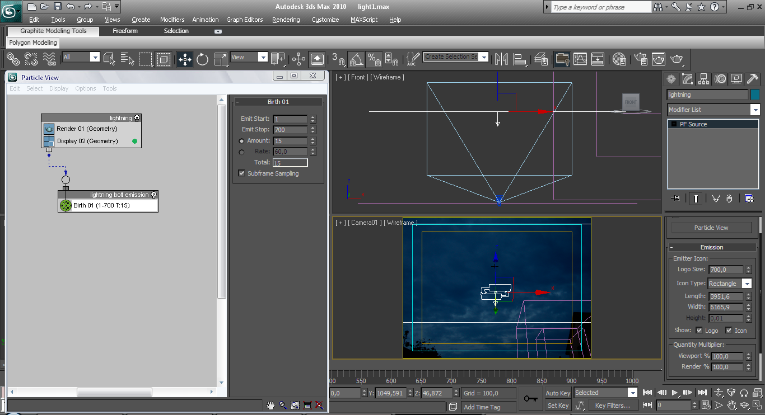Viewport: 765px width, 415px height.
Task: Click the Mirror tool
Action: tap(501, 59)
